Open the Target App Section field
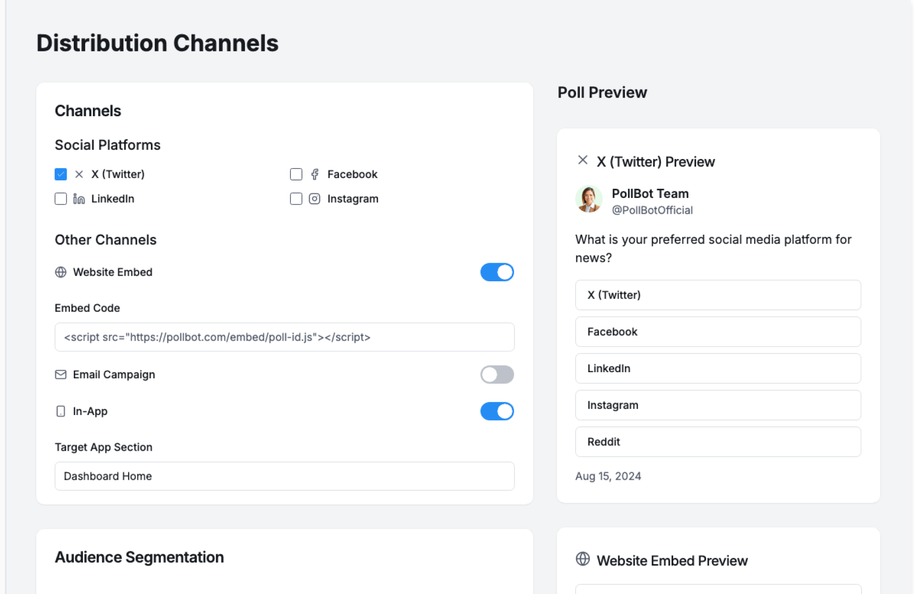Viewport: 914px width, 594px height. click(x=284, y=476)
